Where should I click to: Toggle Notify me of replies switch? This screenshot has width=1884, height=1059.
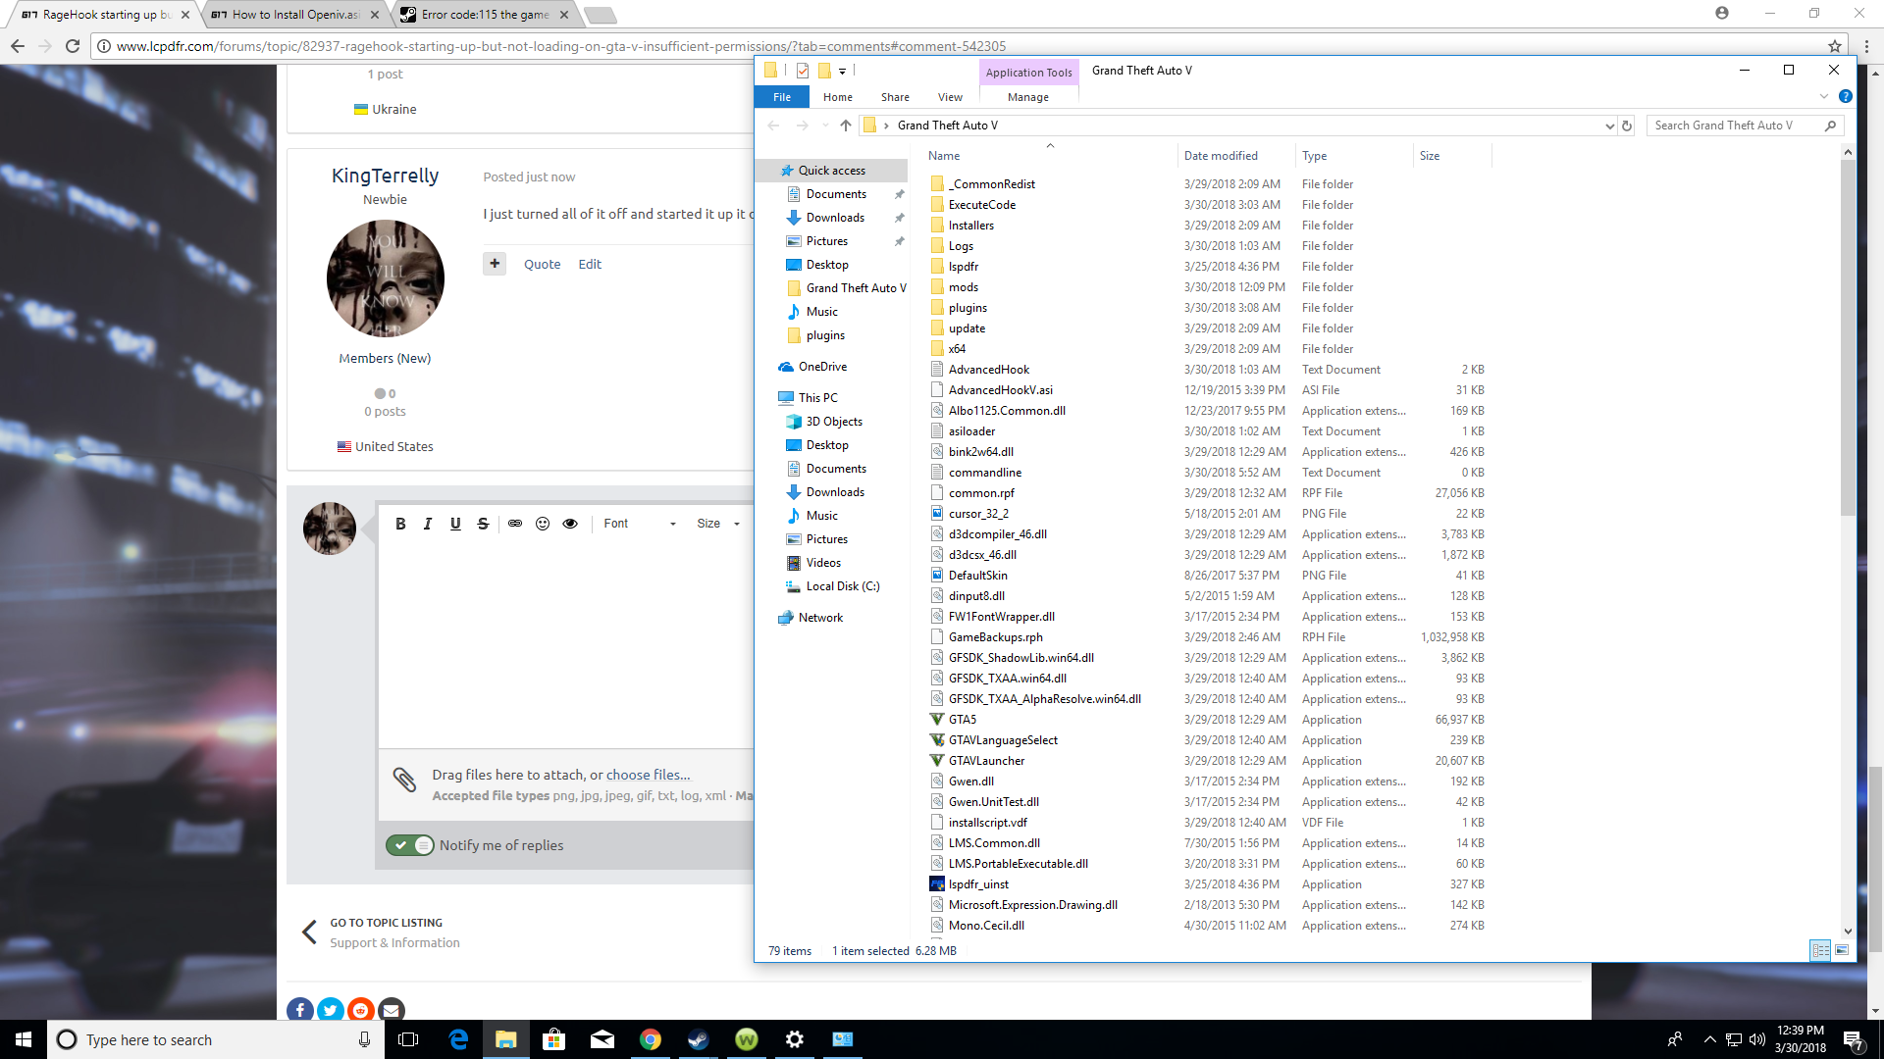tap(410, 845)
